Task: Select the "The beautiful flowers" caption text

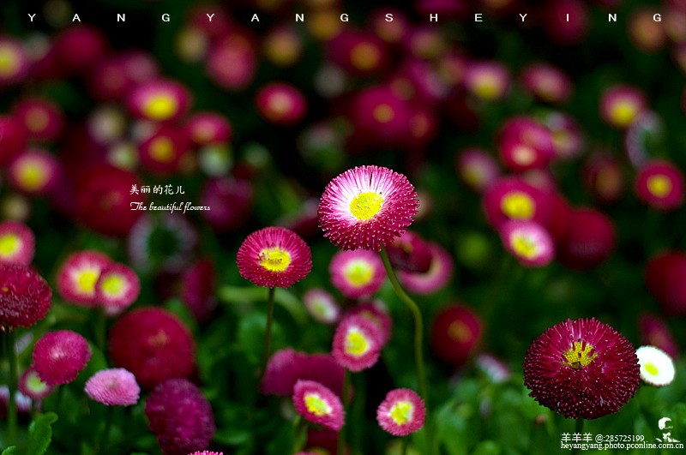Action: (170, 207)
